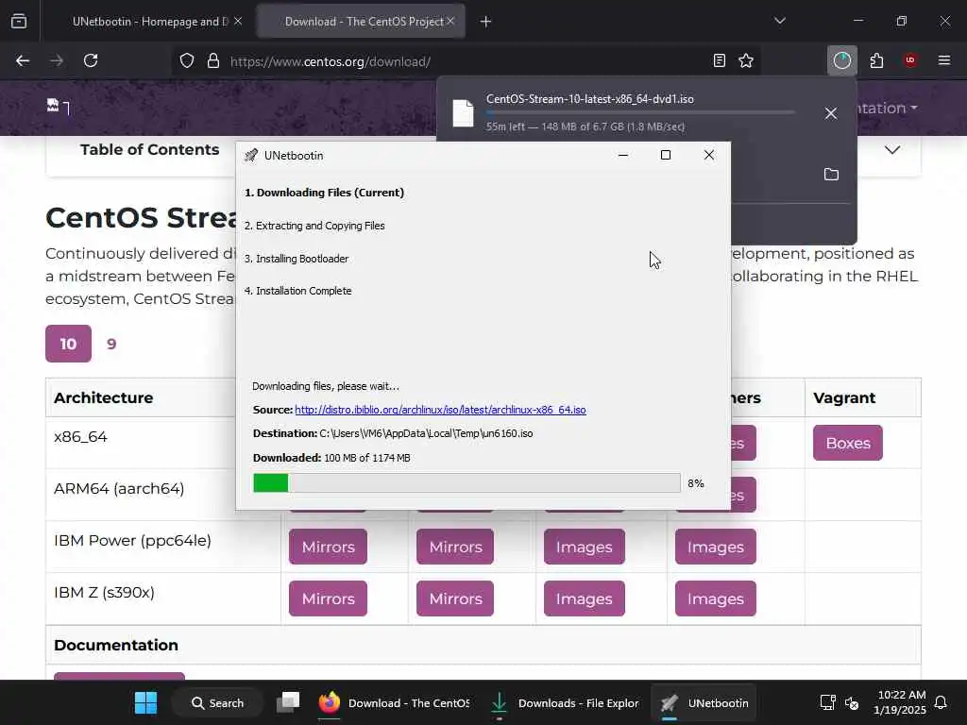Click Firefox View icon in tab bar

pos(19,22)
